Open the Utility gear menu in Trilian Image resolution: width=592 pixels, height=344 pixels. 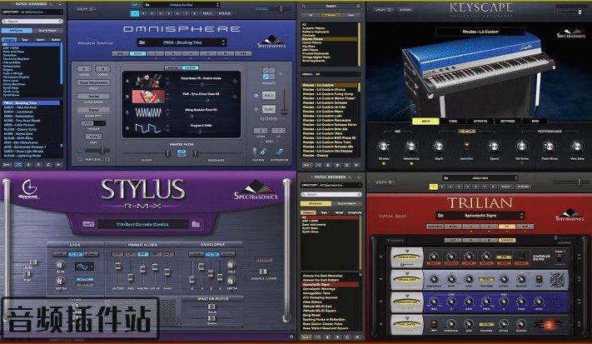pyautogui.click(x=385, y=182)
